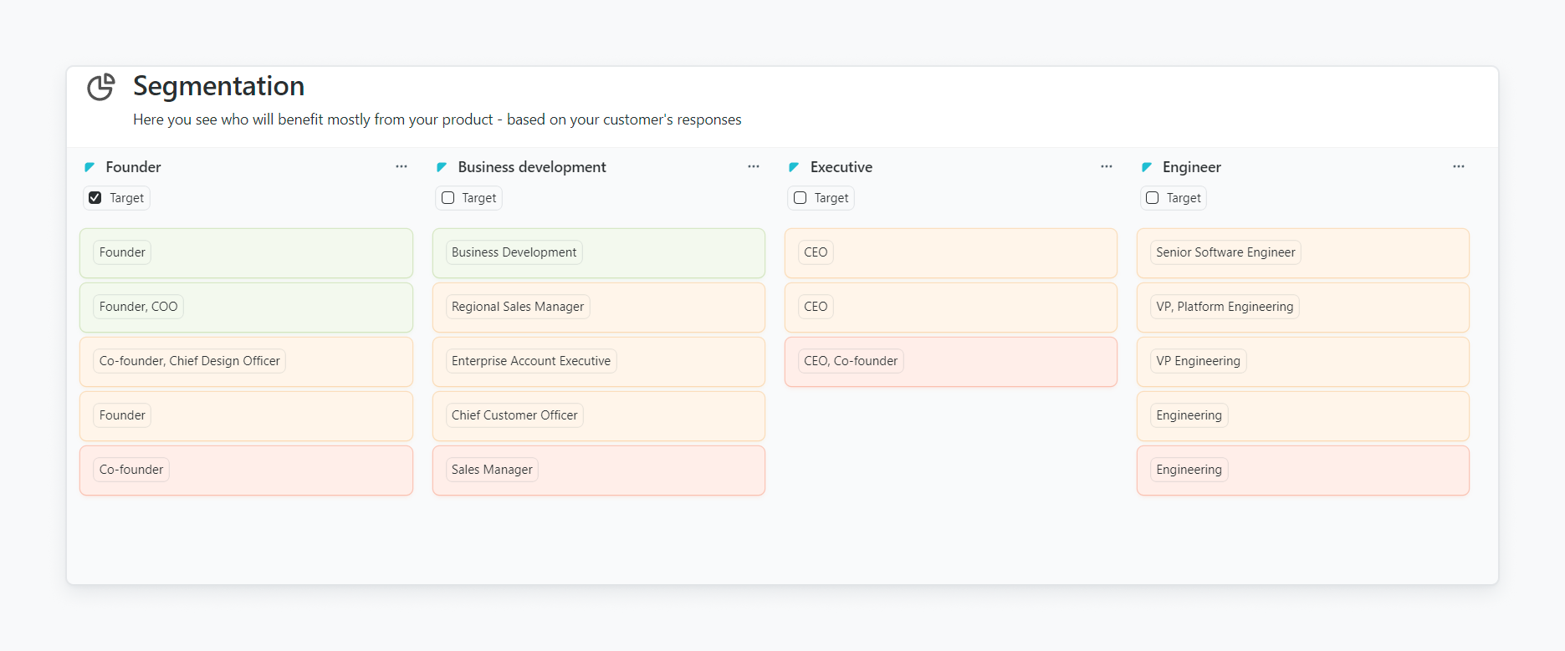Open the Founder column more options menu
The image size is (1565, 651).
tap(401, 167)
